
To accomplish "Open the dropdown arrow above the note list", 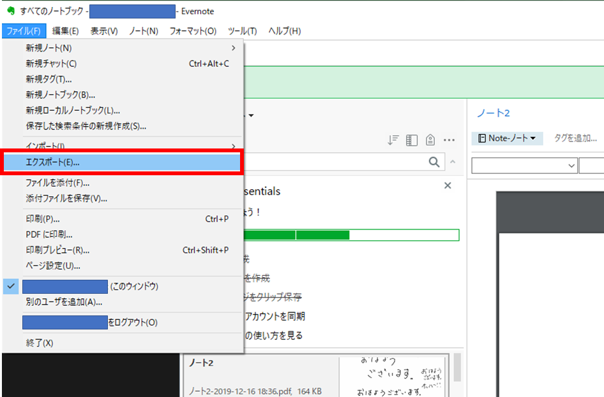I will coord(251,115).
